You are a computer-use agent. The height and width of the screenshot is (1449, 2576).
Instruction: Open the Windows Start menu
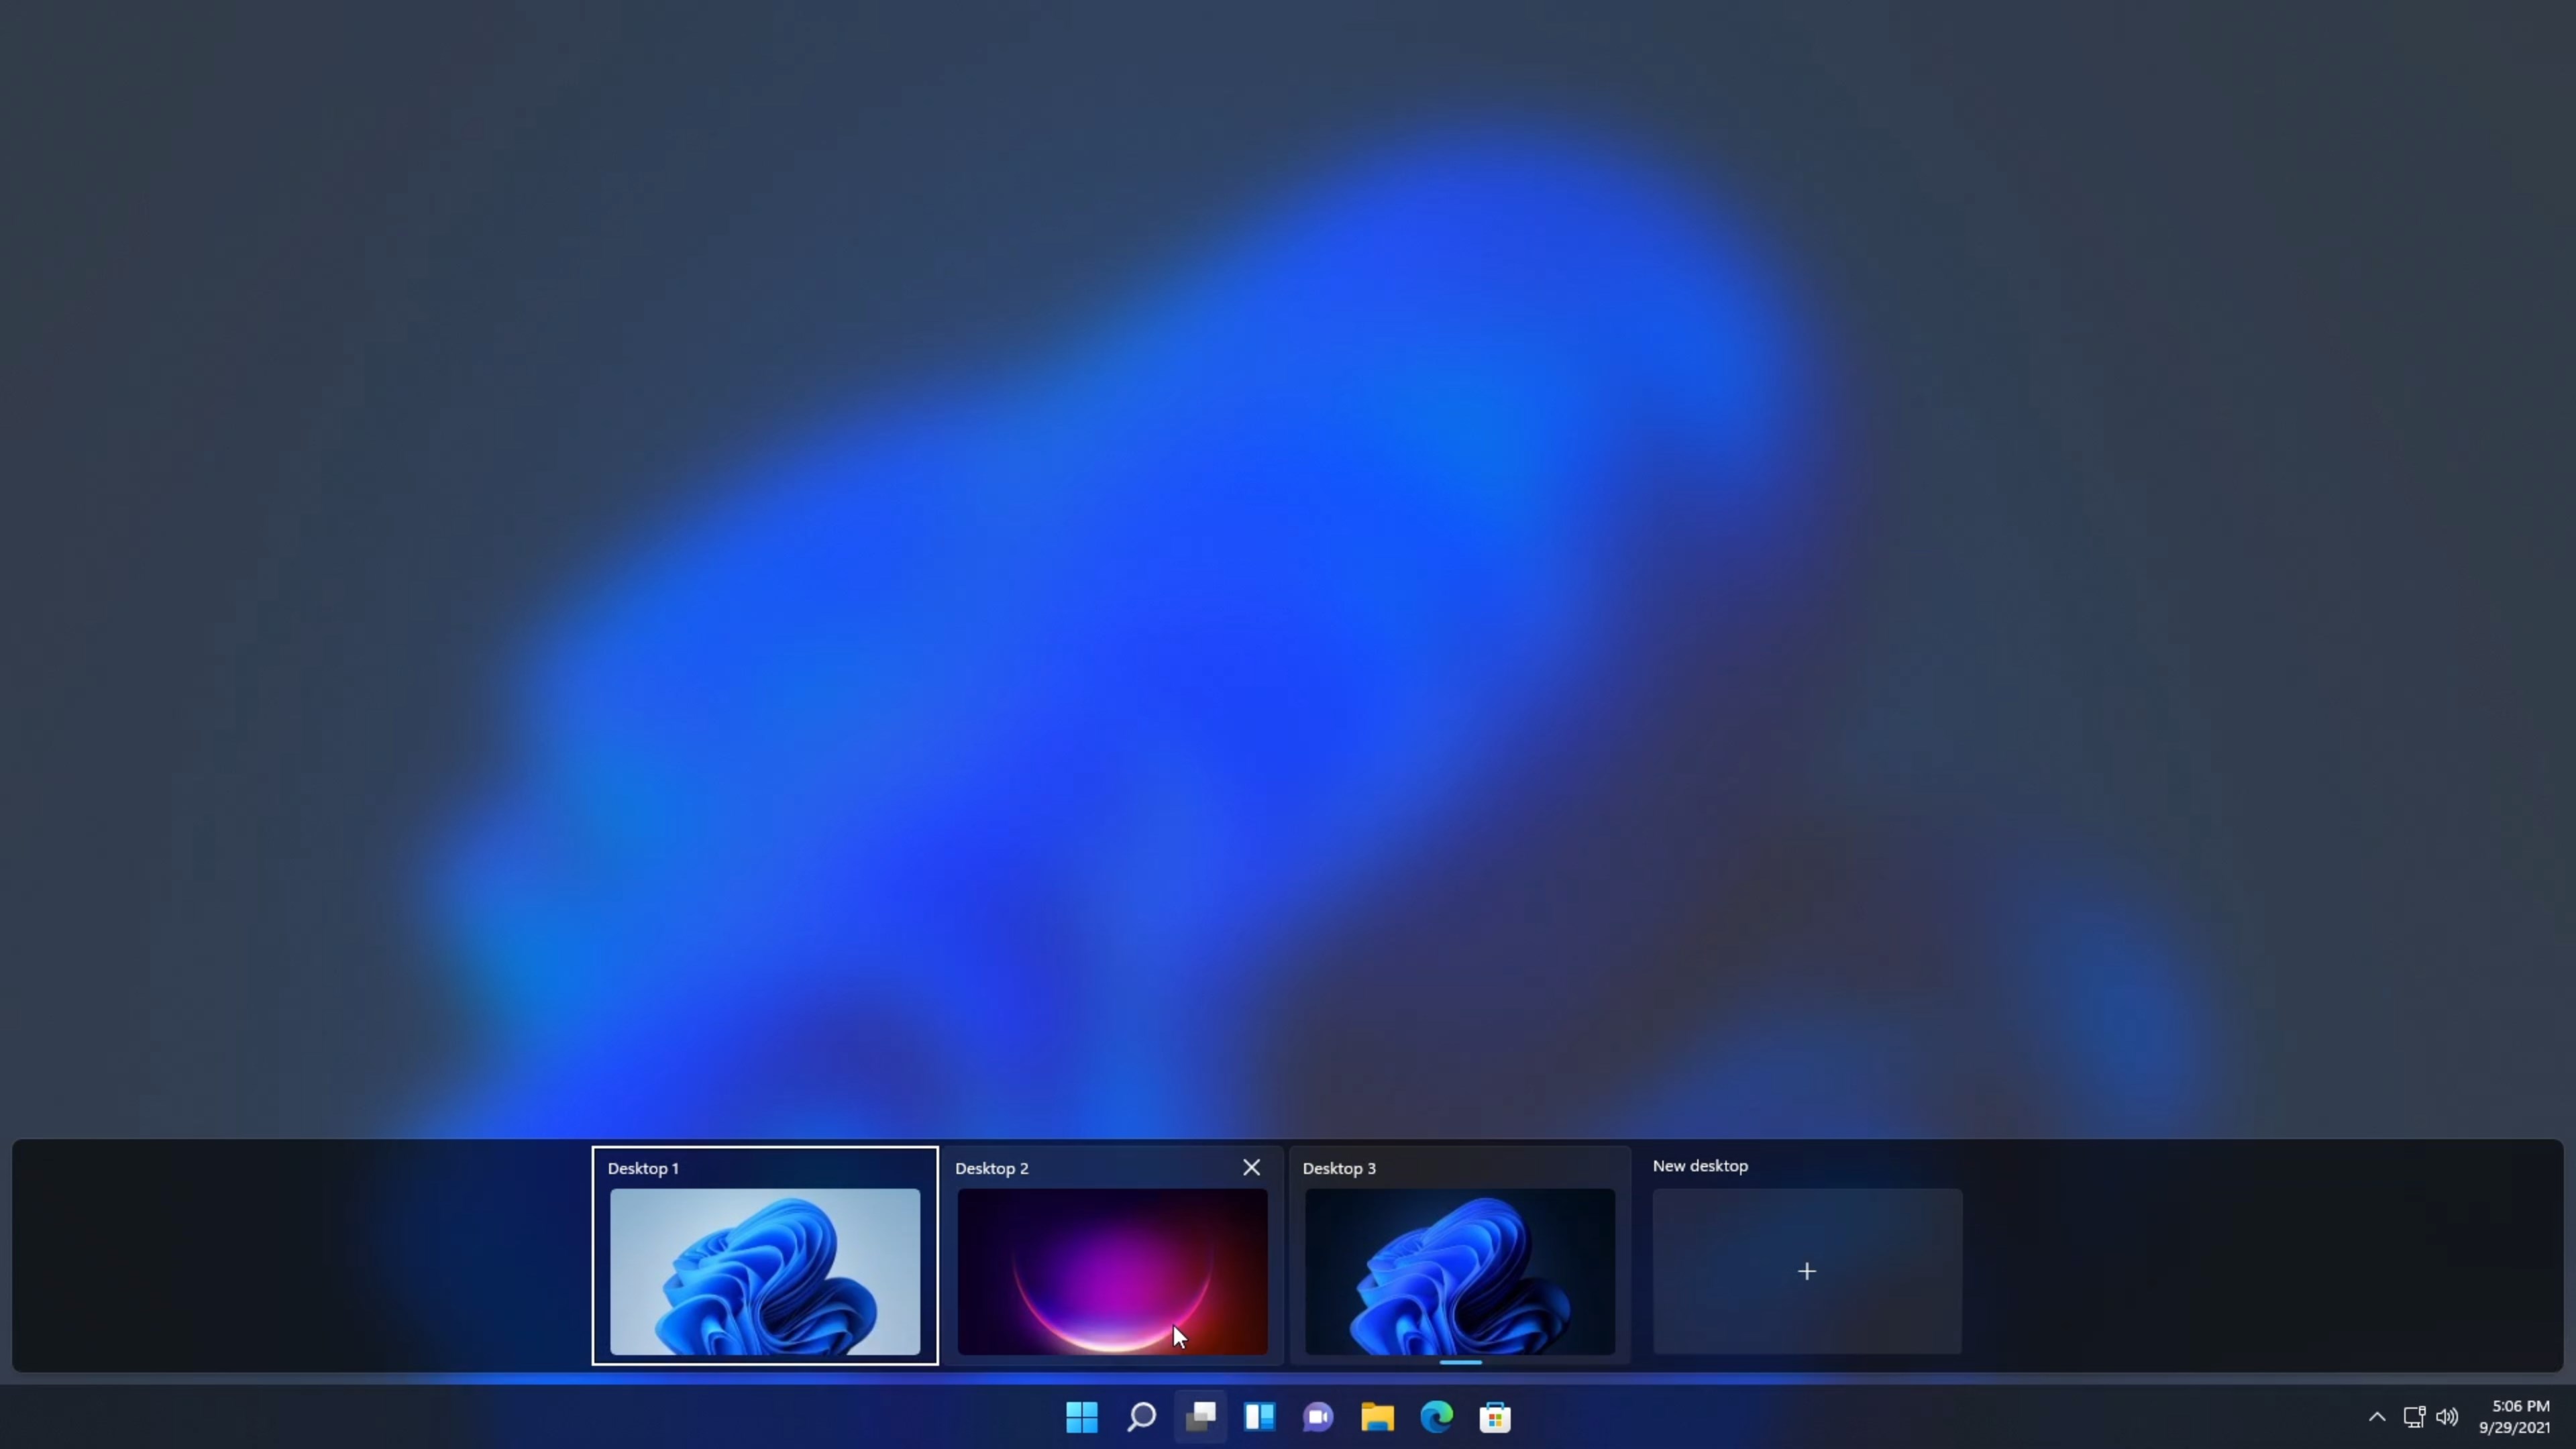tap(1082, 1417)
